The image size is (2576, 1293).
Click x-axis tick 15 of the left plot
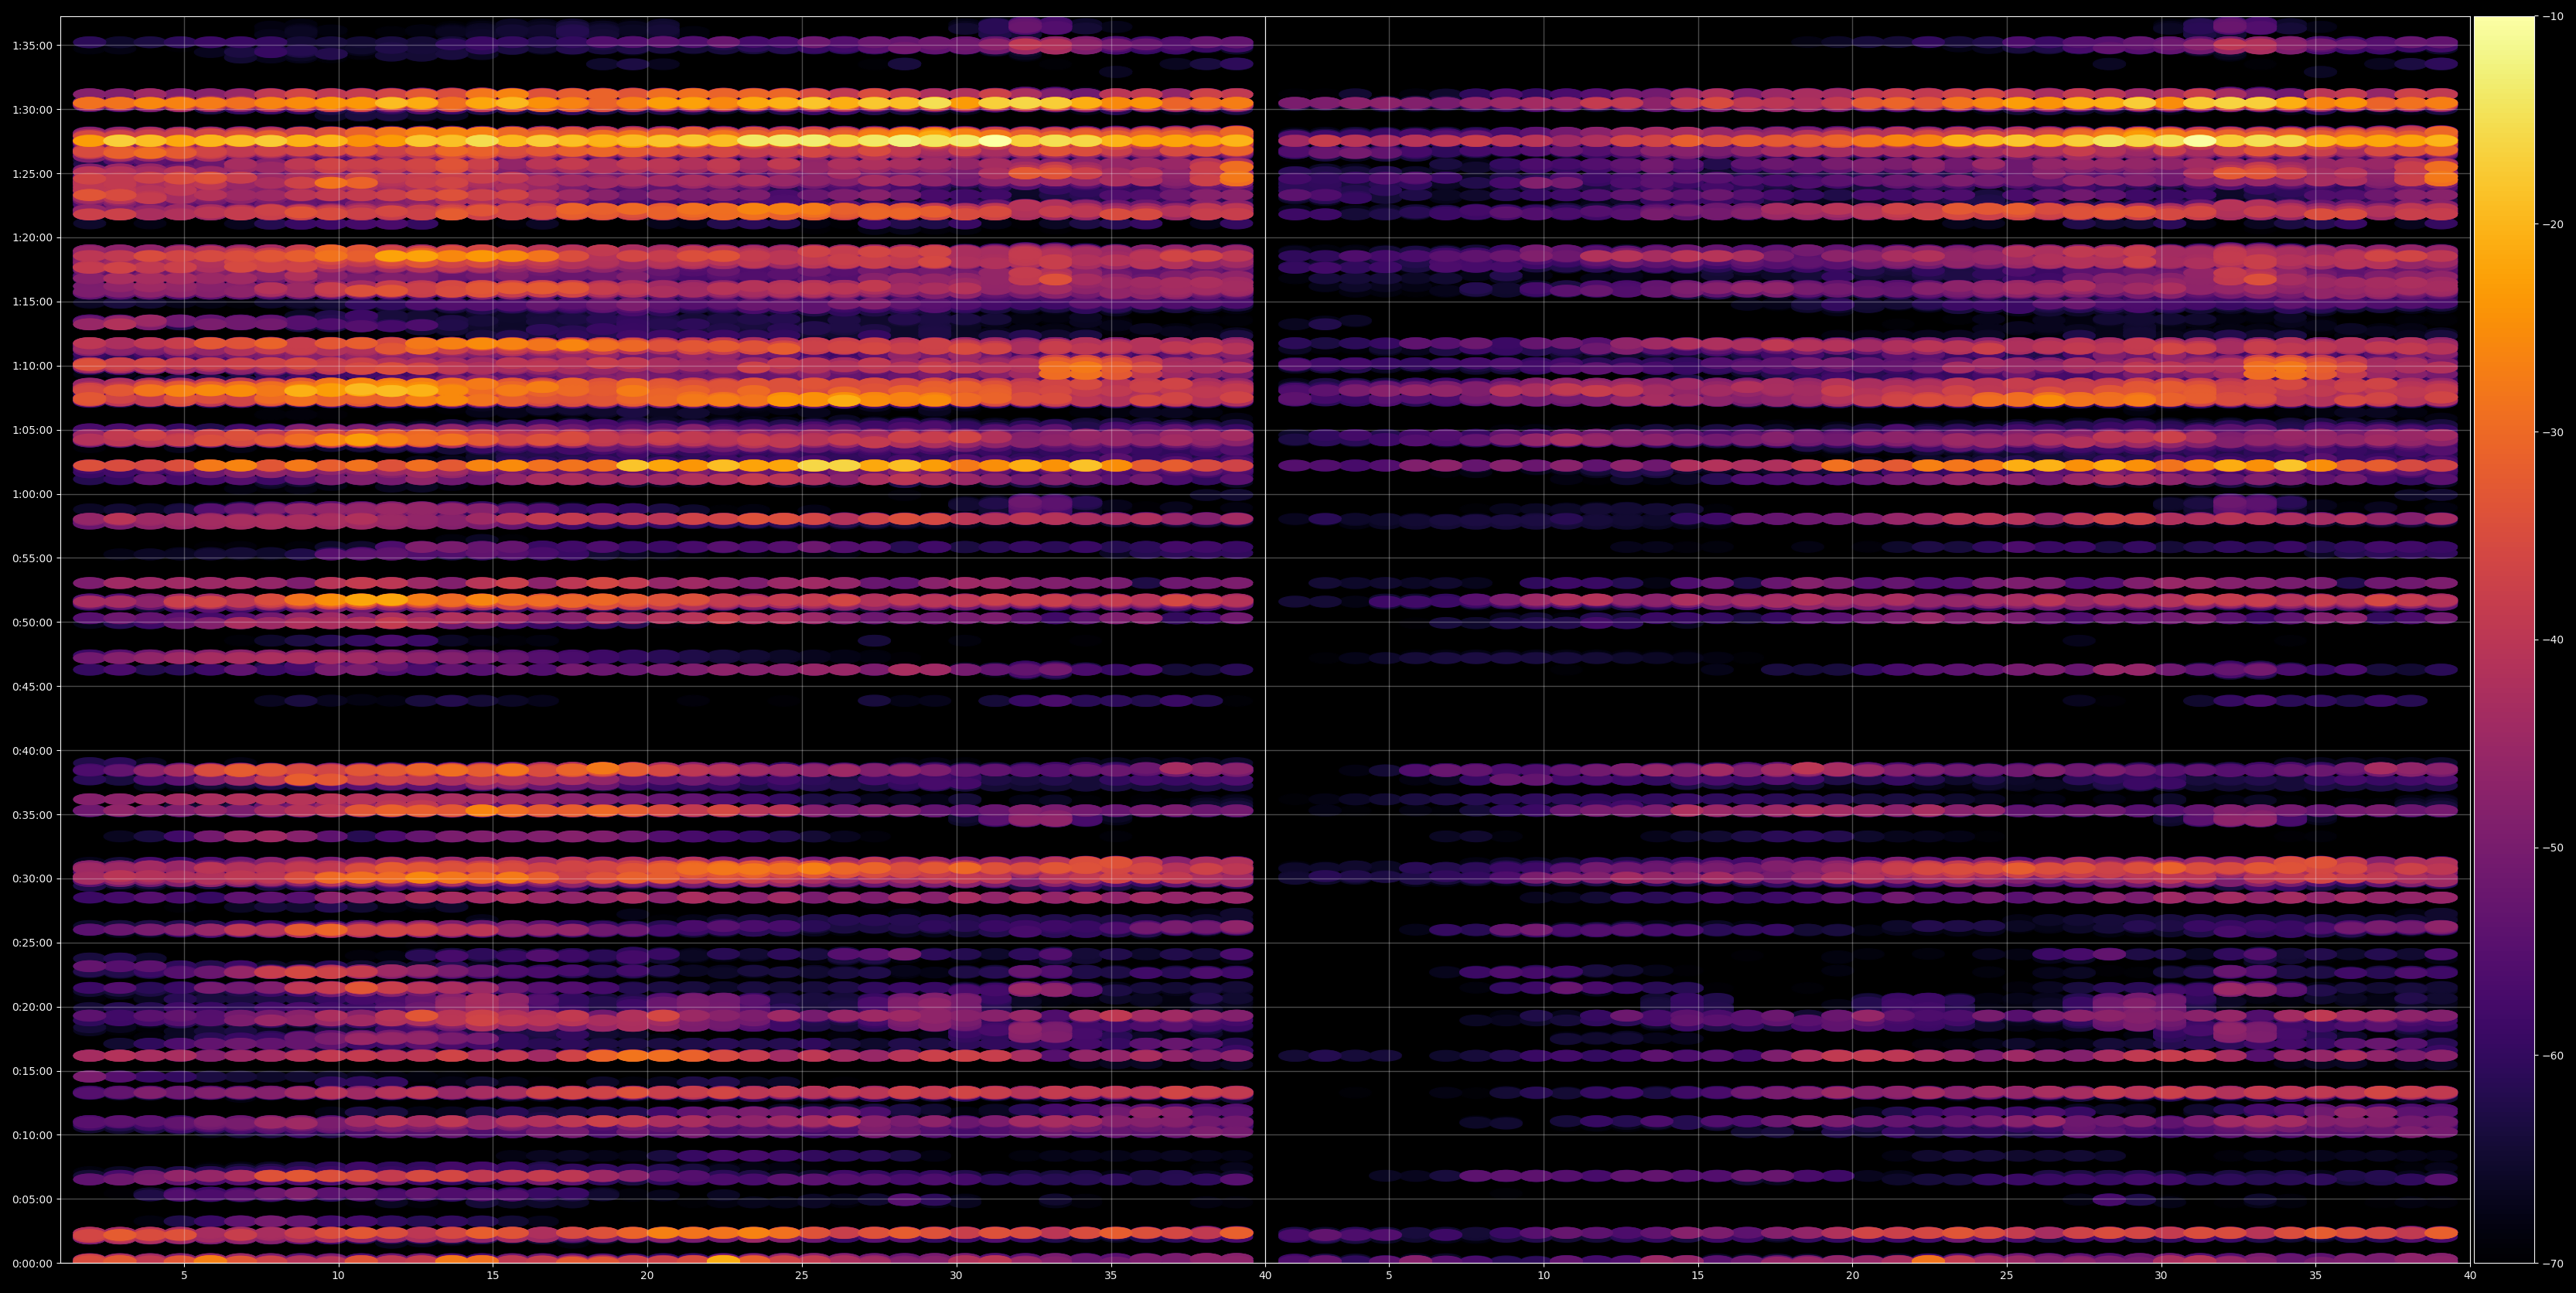tap(493, 1276)
